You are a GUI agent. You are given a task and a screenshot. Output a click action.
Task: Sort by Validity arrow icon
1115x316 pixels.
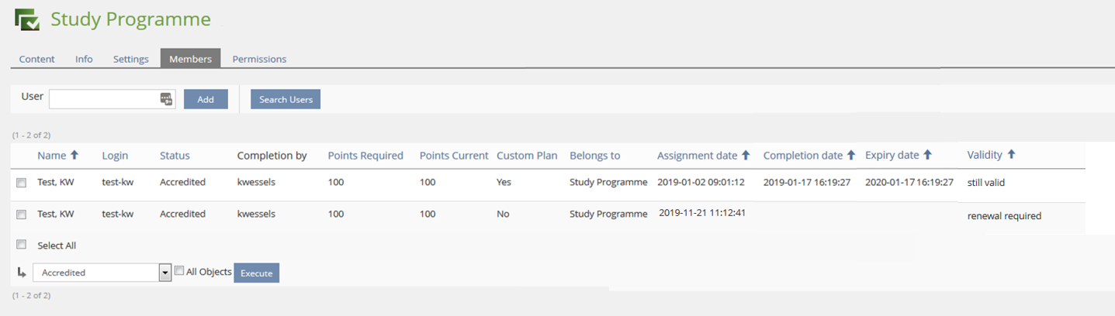(1011, 155)
